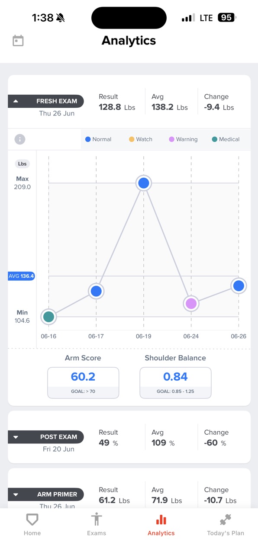Tap the battery indicator in the status bar

(x=227, y=18)
